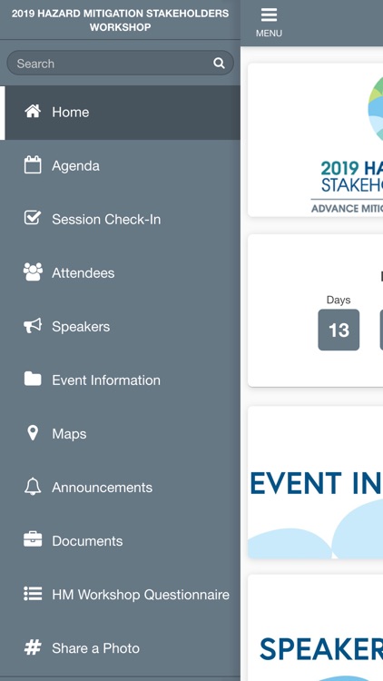This screenshot has width=383, height=681.
Task: Select the Home menu label
Action: pyautogui.click(x=71, y=112)
